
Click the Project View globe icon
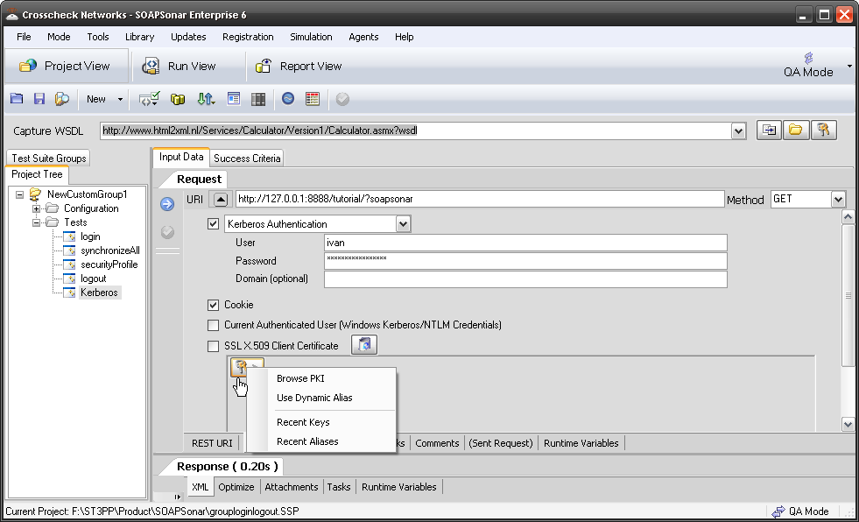(x=28, y=66)
